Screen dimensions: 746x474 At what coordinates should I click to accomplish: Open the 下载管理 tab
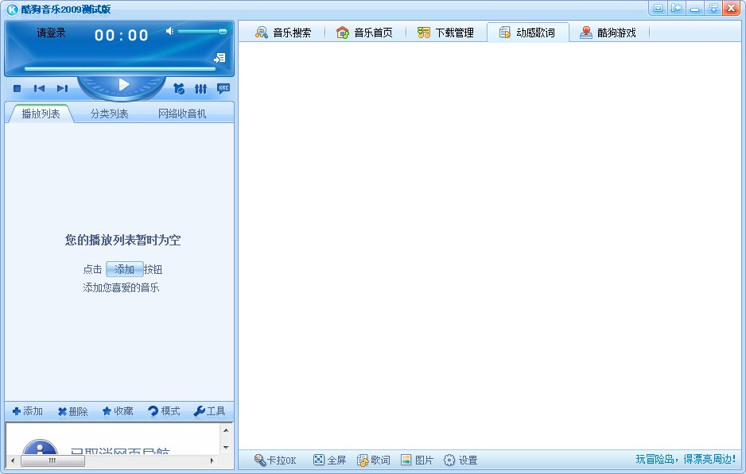click(445, 33)
